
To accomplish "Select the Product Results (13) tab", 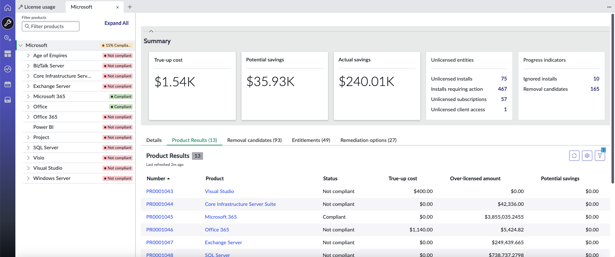I will 194,140.
